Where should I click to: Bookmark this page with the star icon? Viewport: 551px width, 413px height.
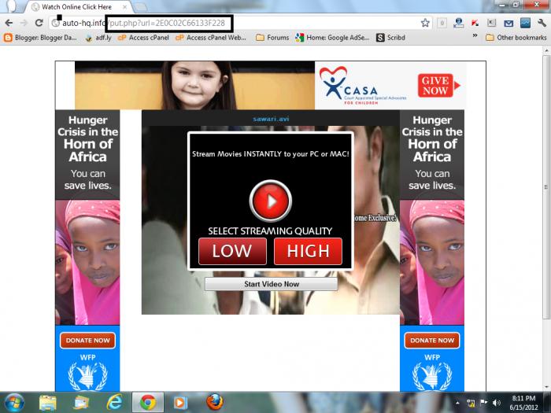[425, 23]
